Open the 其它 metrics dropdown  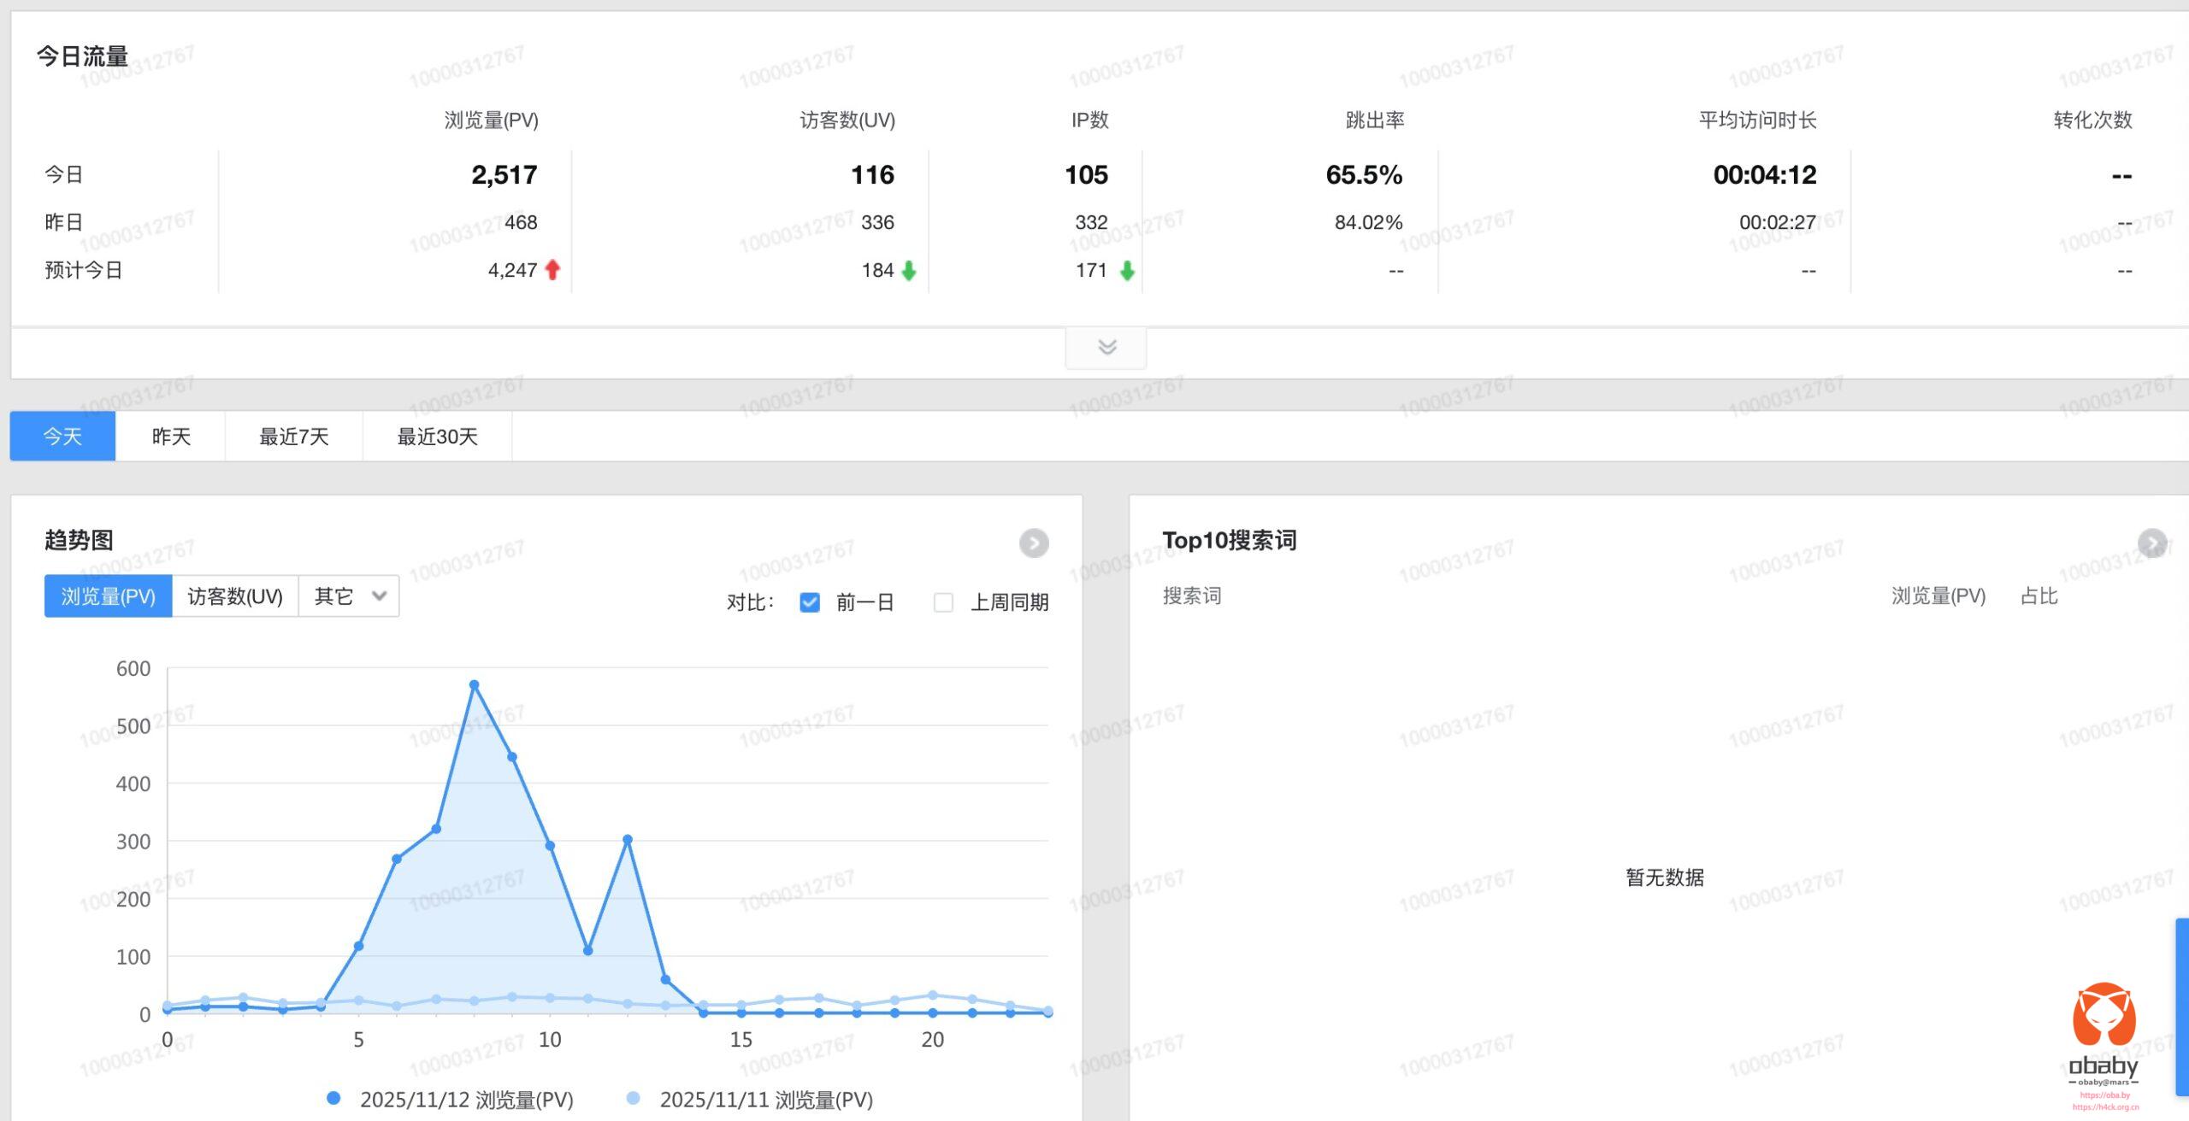tap(349, 596)
